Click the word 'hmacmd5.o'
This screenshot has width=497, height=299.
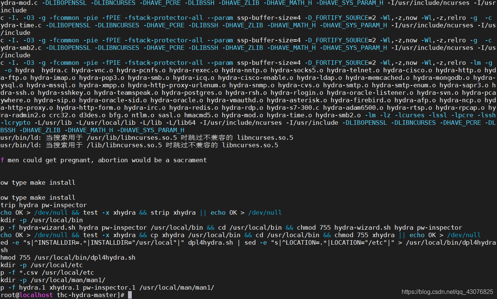201,115
